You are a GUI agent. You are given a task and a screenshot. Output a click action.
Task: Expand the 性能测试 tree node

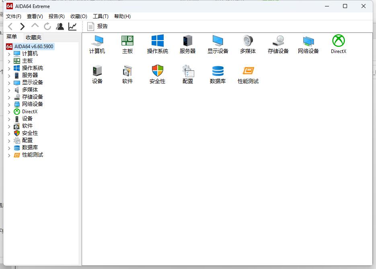tap(9, 155)
